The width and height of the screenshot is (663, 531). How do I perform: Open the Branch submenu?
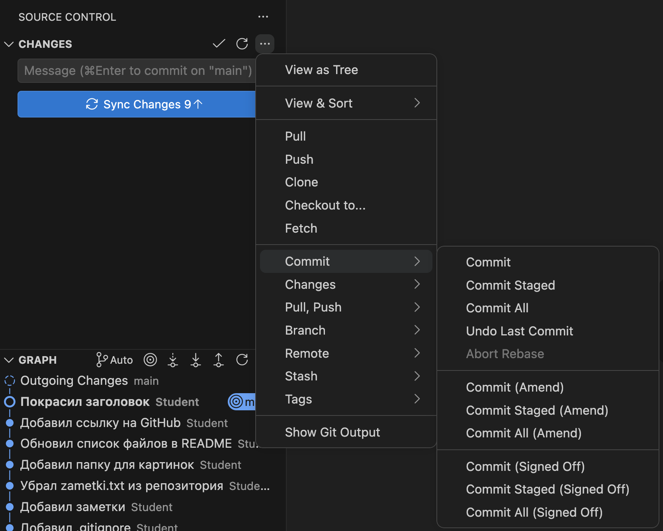point(346,330)
